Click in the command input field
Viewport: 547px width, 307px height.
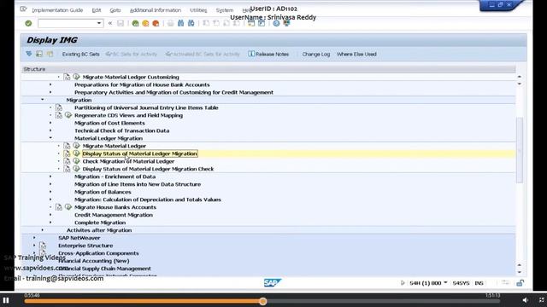tap(67, 23)
